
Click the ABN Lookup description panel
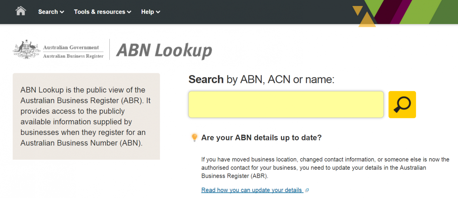click(x=86, y=116)
